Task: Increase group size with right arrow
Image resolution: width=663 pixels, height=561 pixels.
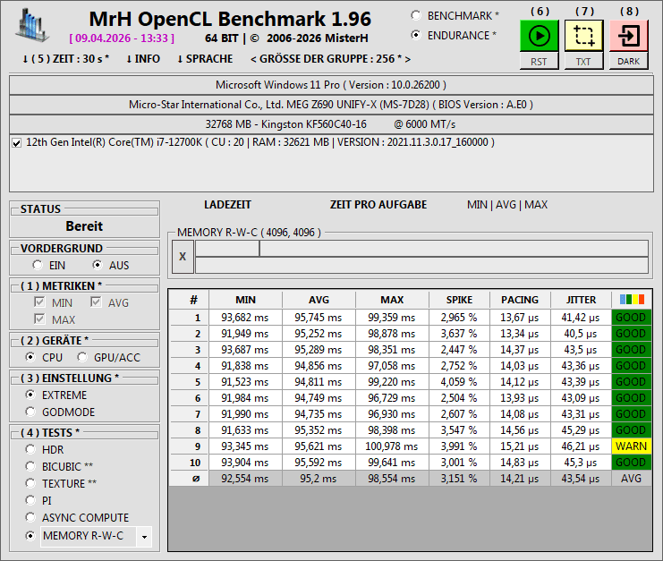Action: (408, 59)
